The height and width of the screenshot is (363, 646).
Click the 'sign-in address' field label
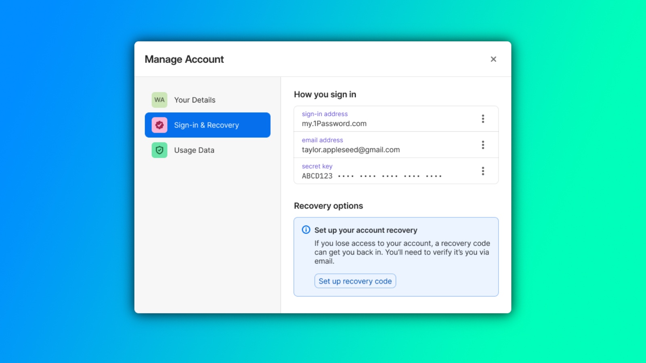[325, 114]
